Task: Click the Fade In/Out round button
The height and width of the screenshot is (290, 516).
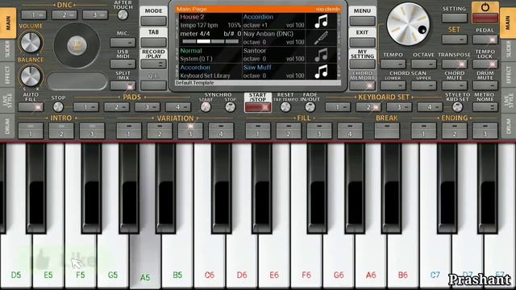Action: (x=310, y=107)
